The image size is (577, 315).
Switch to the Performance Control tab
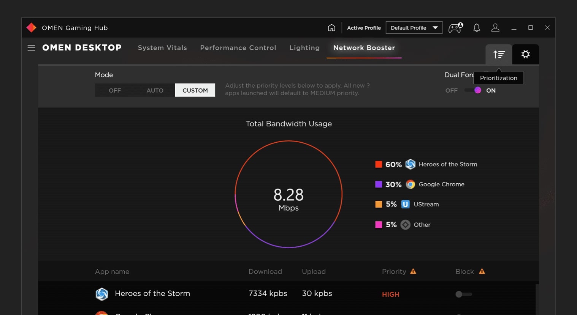pos(238,48)
